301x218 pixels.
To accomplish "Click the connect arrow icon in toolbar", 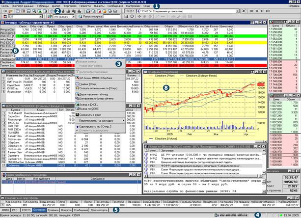I will pos(5,11).
